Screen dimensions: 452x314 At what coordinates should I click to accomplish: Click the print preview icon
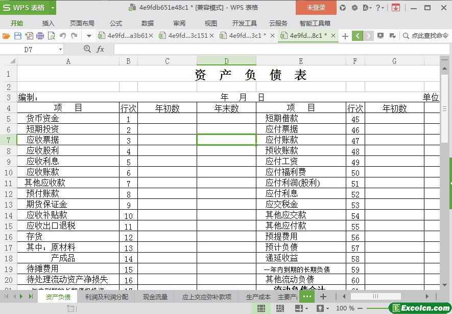(x=51, y=36)
